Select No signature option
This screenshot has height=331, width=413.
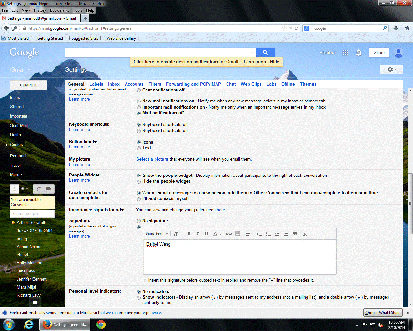tap(139, 221)
